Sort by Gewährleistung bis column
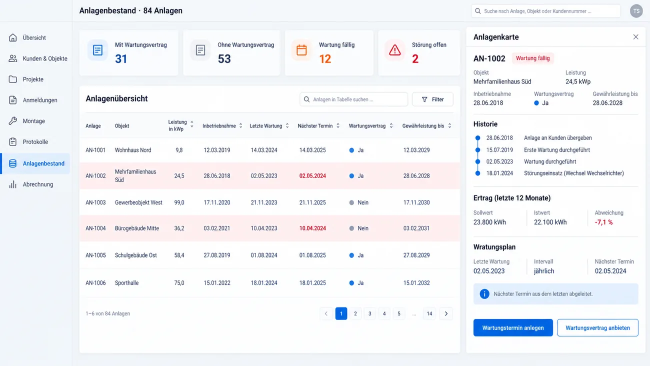Image resolution: width=650 pixels, height=366 pixels. pos(449,126)
